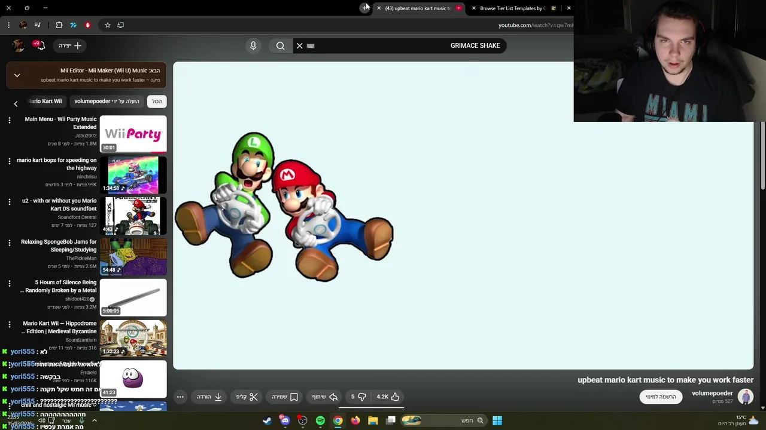Open the volumepoeder channel name

pyautogui.click(x=712, y=393)
